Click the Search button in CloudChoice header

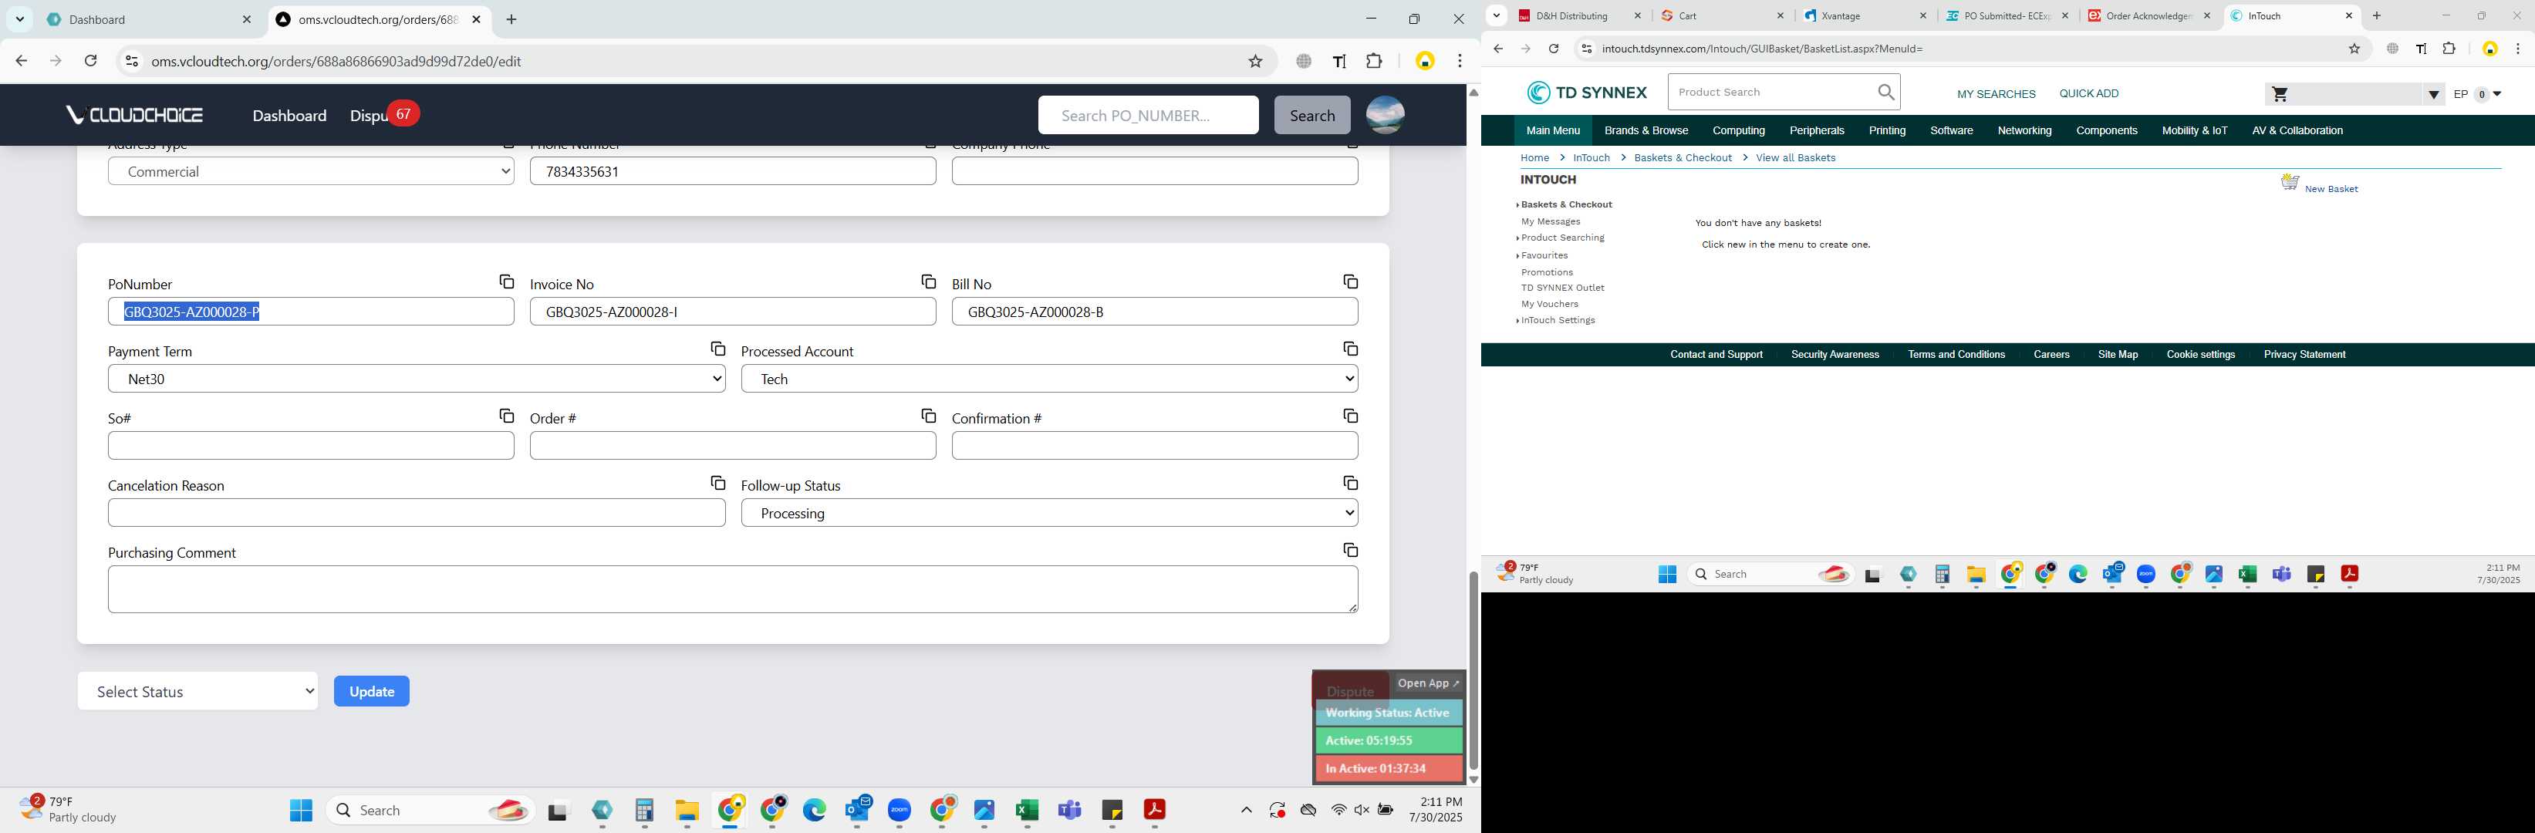tap(1311, 115)
